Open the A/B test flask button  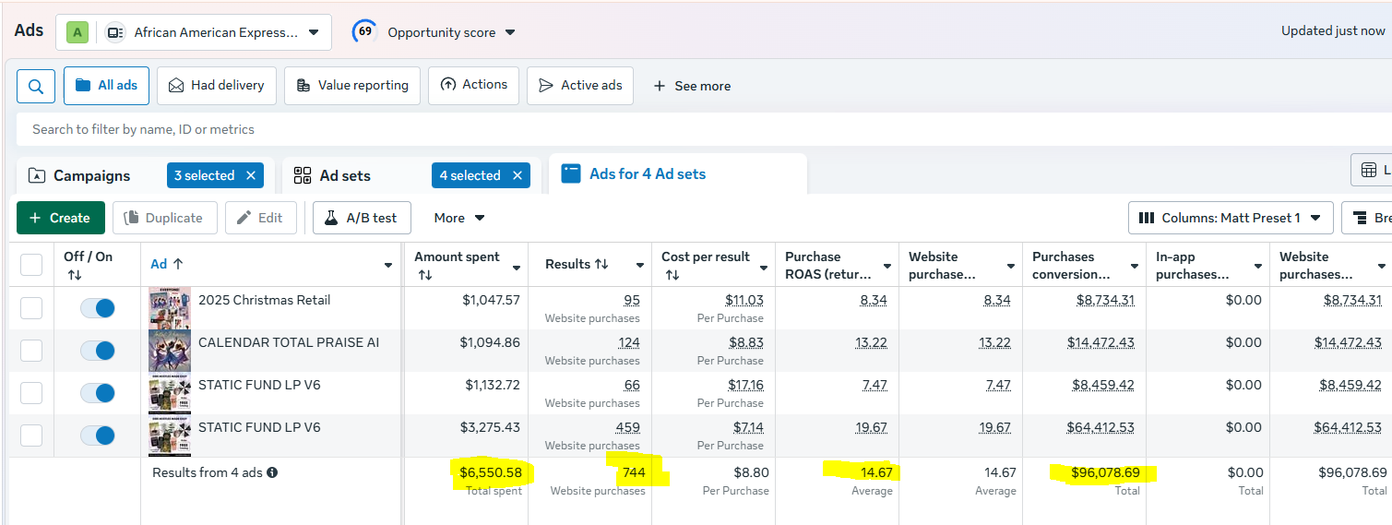362,218
